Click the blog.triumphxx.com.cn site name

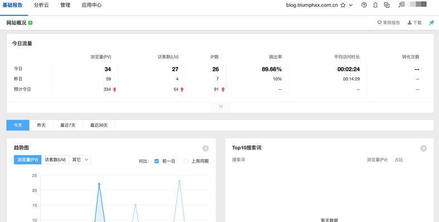pos(312,5)
